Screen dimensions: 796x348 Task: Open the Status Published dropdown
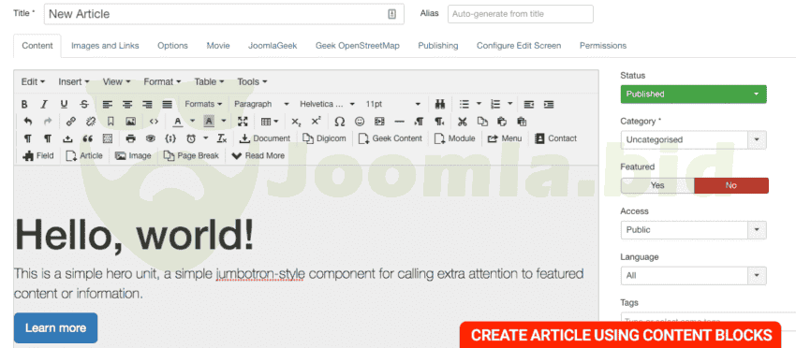point(693,94)
